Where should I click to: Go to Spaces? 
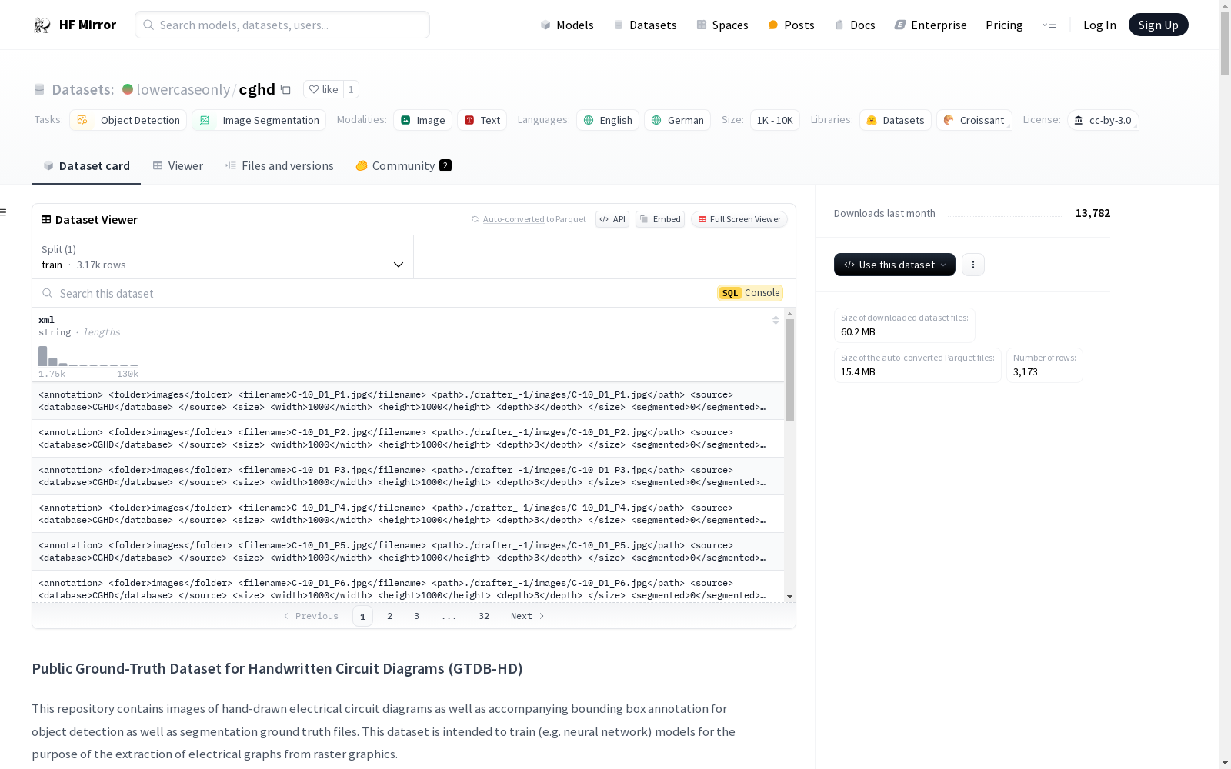722,25
